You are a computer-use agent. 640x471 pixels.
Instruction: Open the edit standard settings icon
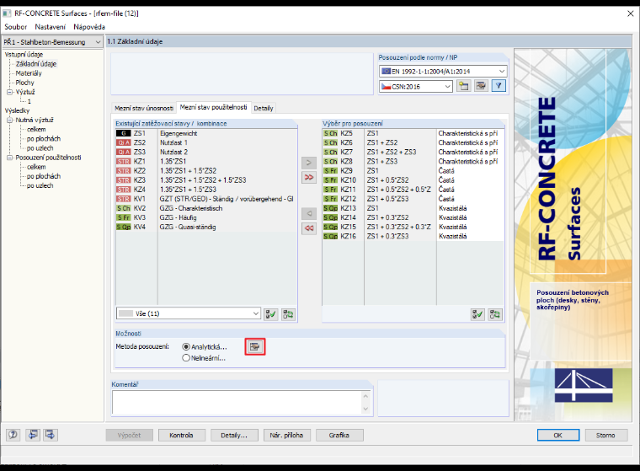point(481,86)
